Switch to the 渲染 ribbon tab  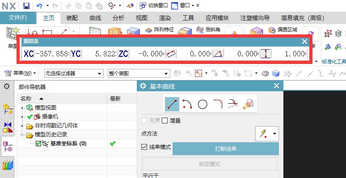pos(165,18)
